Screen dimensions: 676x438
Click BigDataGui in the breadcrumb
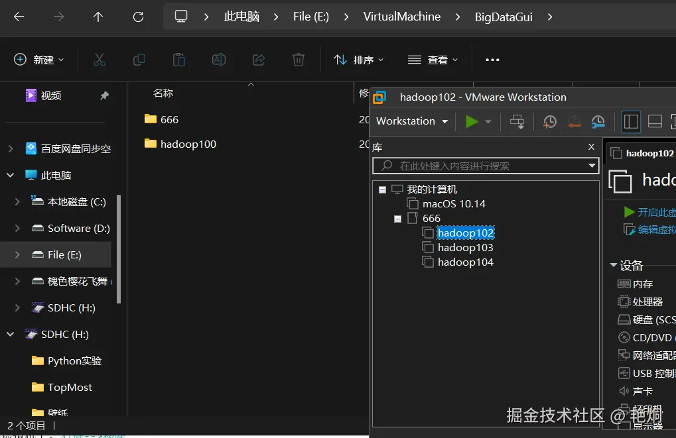coord(504,17)
